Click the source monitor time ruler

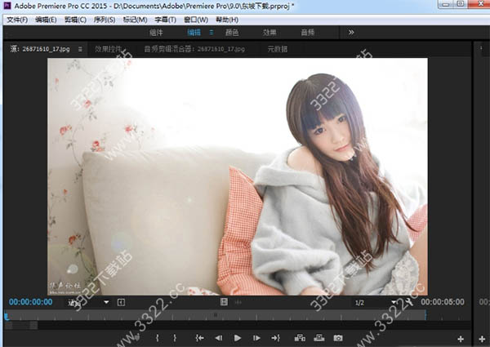click(238, 315)
